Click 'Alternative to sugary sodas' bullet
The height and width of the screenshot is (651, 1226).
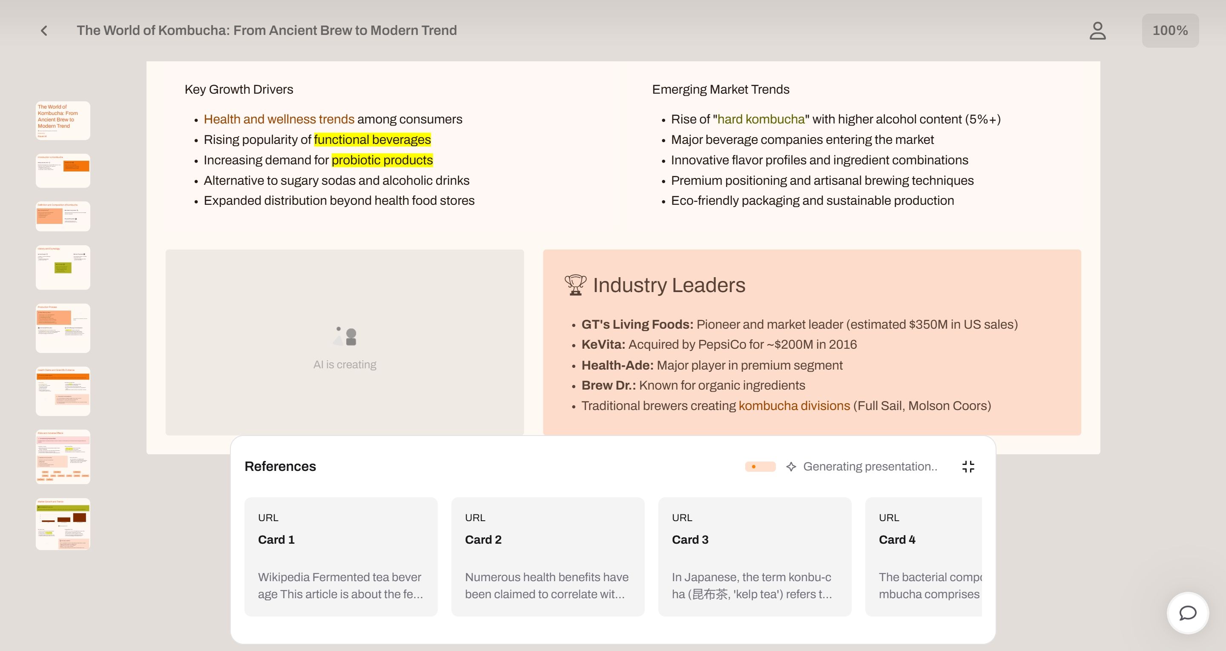336,181
